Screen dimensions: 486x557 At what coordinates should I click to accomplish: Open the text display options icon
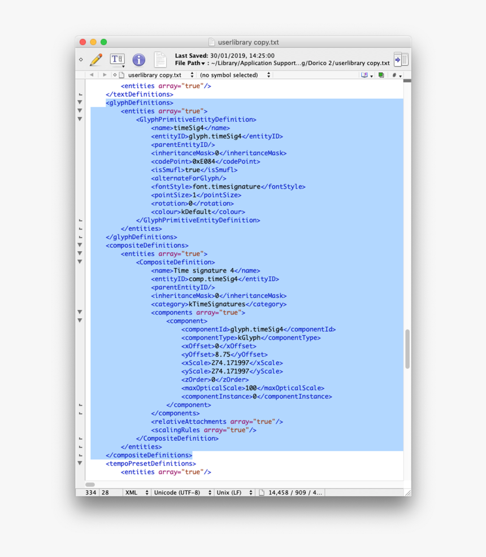(117, 59)
